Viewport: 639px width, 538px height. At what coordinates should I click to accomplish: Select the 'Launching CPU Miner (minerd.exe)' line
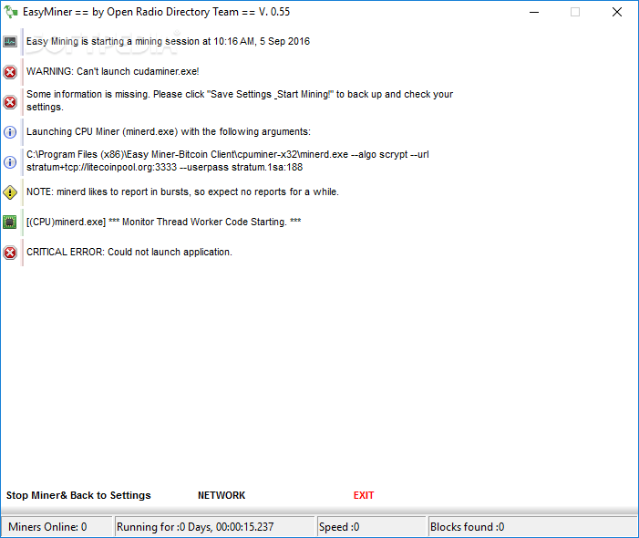169,131
